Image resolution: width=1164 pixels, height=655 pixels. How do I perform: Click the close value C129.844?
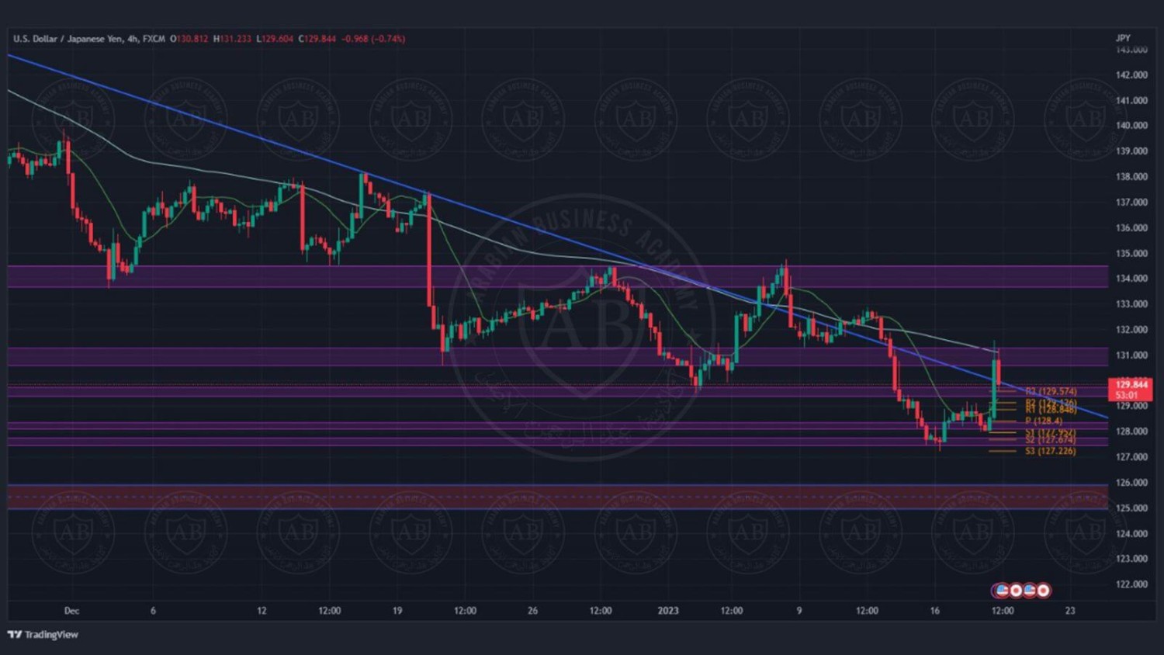coord(317,38)
